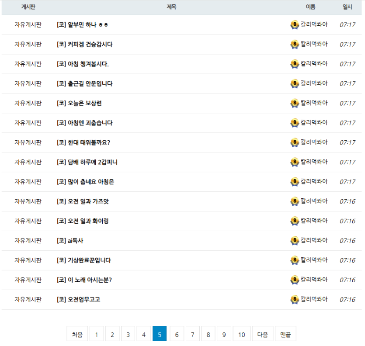The width and height of the screenshot is (365, 346).
Task: Go to page 8
Action: [209, 334]
